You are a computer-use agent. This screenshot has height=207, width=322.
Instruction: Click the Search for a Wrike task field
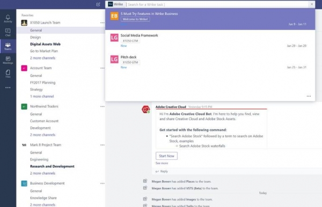click(x=217, y=4)
